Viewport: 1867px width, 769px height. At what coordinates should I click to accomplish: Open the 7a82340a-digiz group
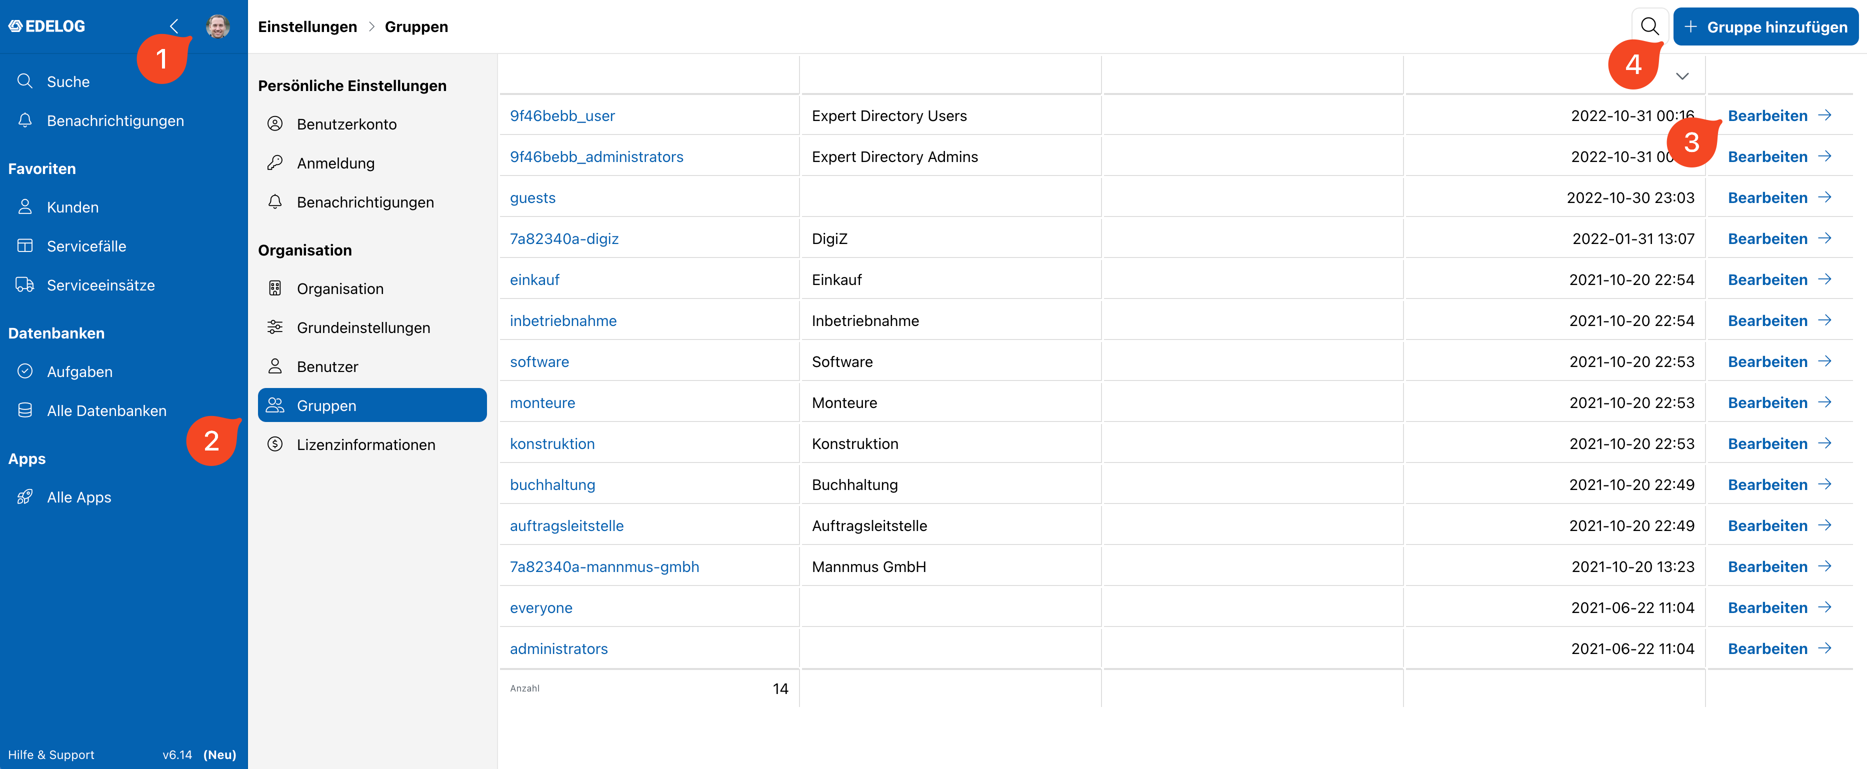click(564, 238)
